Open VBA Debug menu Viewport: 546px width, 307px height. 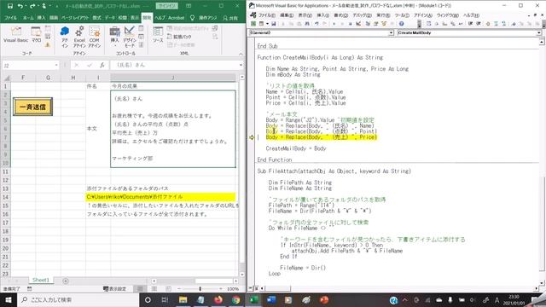[x=362, y=15]
